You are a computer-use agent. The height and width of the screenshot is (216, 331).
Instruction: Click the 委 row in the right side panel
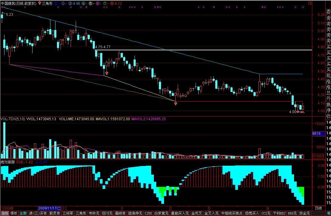coord(329,12)
